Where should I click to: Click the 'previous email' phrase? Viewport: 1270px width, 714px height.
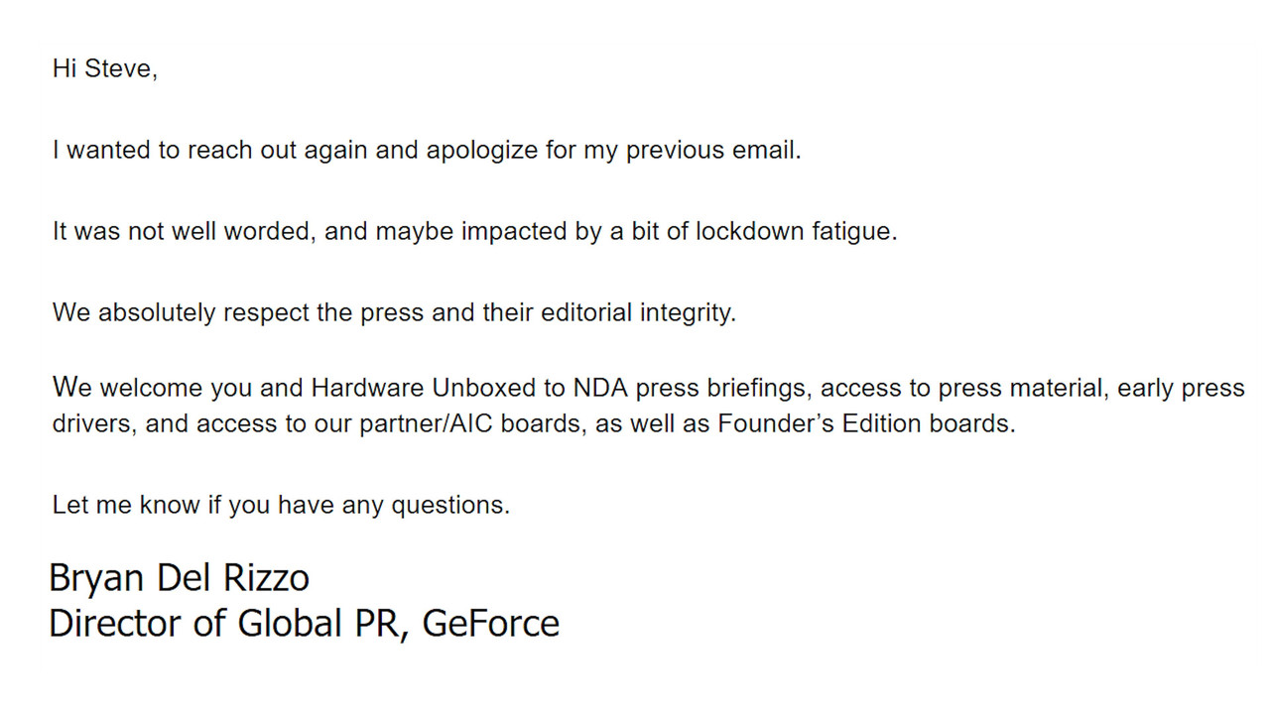[x=711, y=151]
